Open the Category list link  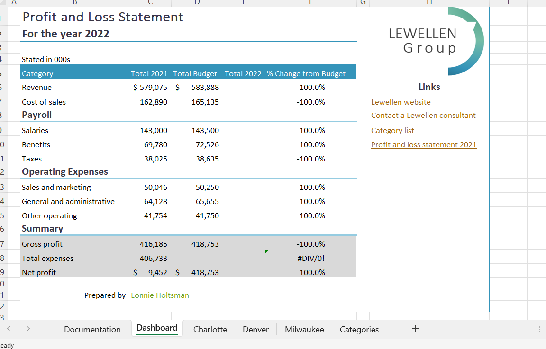pyautogui.click(x=392, y=130)
